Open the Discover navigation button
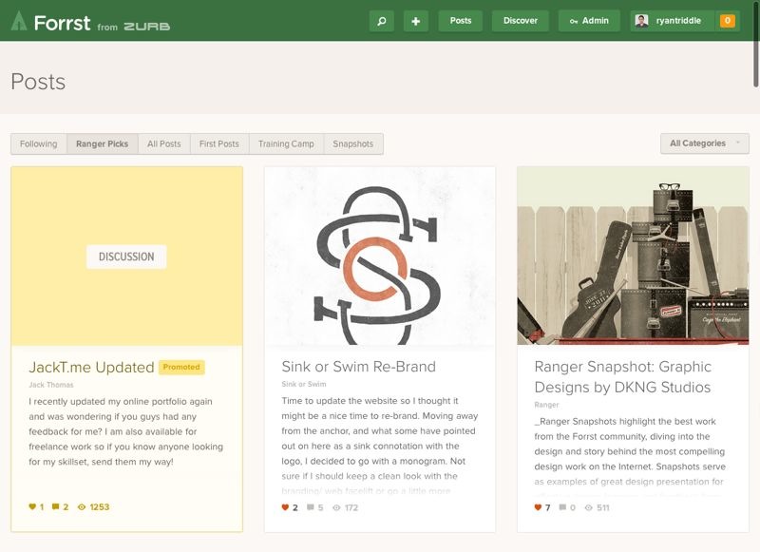The width and height of the screenshot is (760, 552). [520, 21]
